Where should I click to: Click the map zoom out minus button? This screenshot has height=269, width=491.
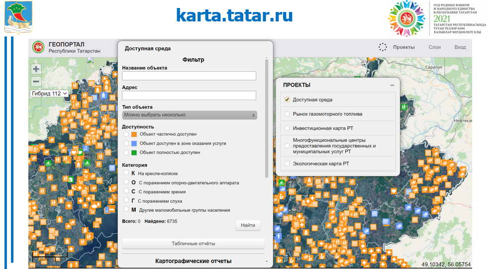click(x=36, y=82)
